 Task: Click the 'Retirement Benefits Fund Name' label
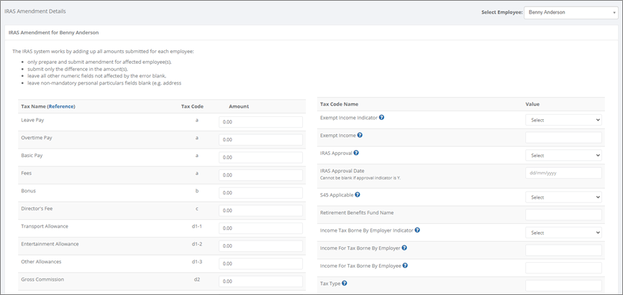pyautogui.click(x=357, y=212)
